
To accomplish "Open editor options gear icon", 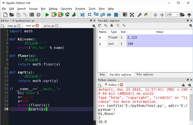I will 94,26.
